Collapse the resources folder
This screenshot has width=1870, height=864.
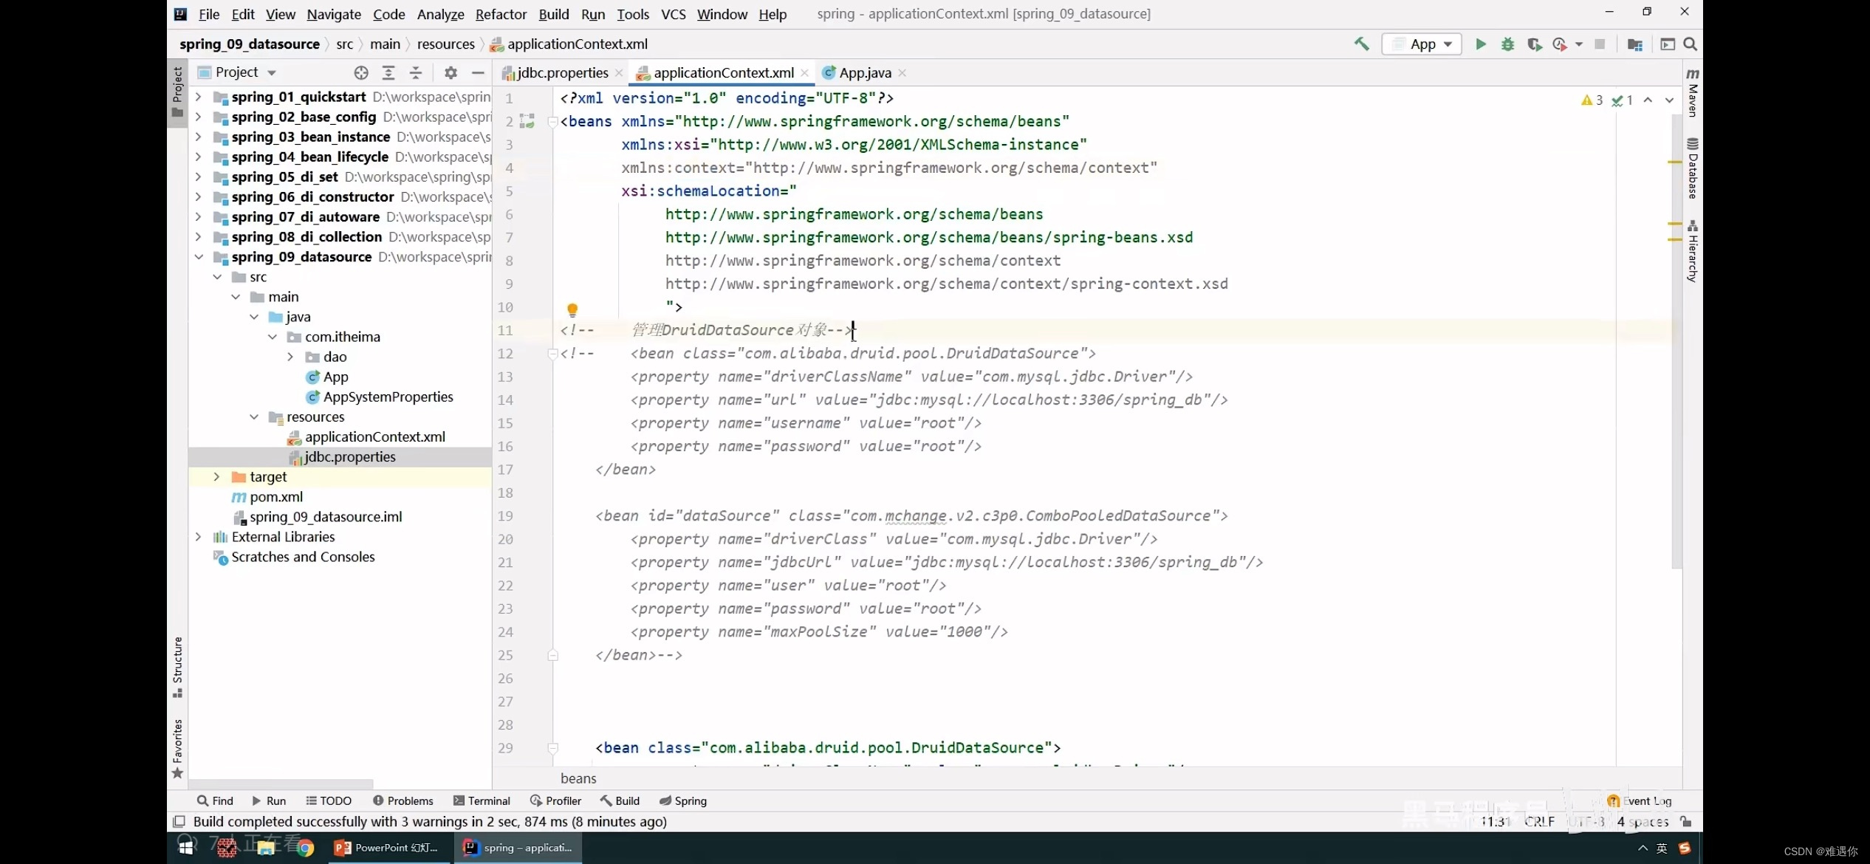(254, 416)
